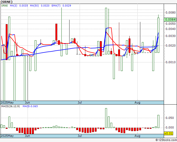Click the Jun label on price chart axis
Image resolution: width=177 pixels, height=142 pixels.
click(x=27, y=102)
